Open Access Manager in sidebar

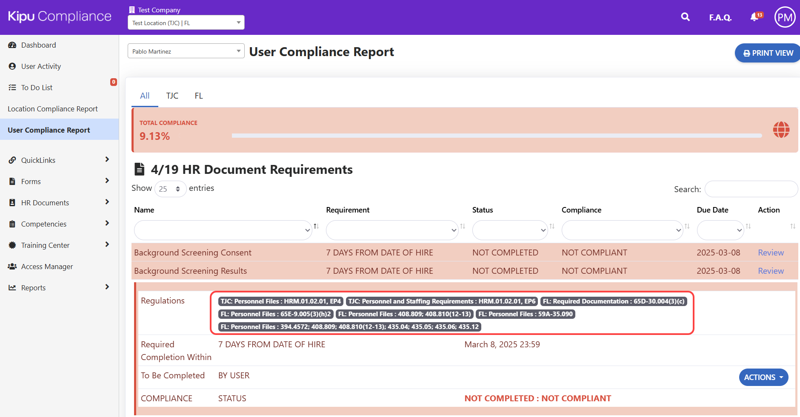(x=47, y=267)
